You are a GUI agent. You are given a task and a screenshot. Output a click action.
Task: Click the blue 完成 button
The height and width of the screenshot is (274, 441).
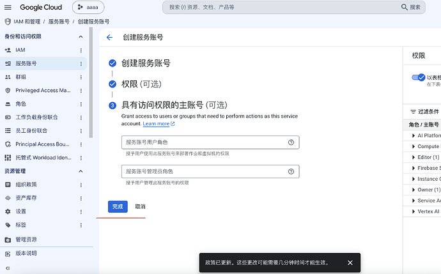118,206
